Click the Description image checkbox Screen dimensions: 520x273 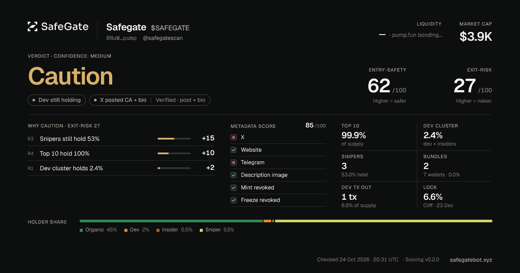coord(234,175)
